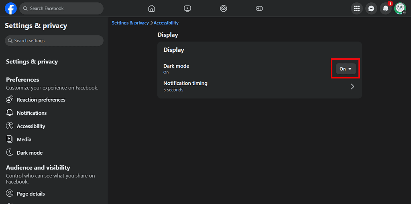Screen dimensions: 411x204
Task: Click the Preferences section heading
Action: pos(22,80)
